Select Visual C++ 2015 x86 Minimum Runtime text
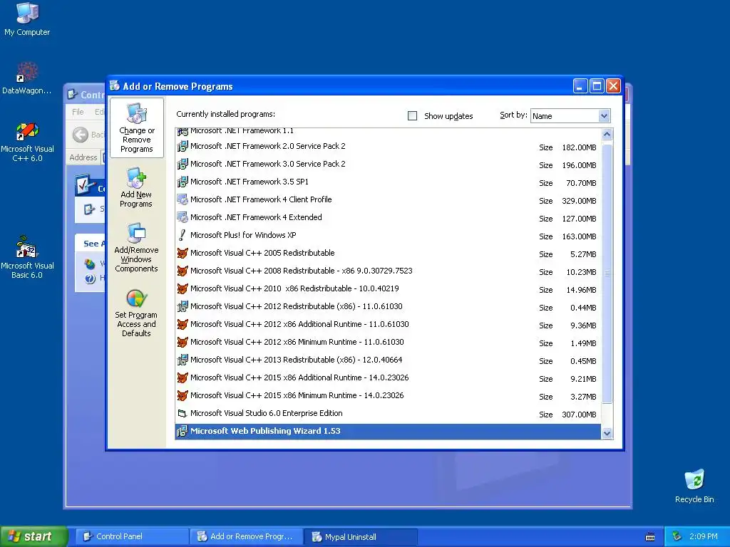 pyautogui.click(x=297, y=395)
